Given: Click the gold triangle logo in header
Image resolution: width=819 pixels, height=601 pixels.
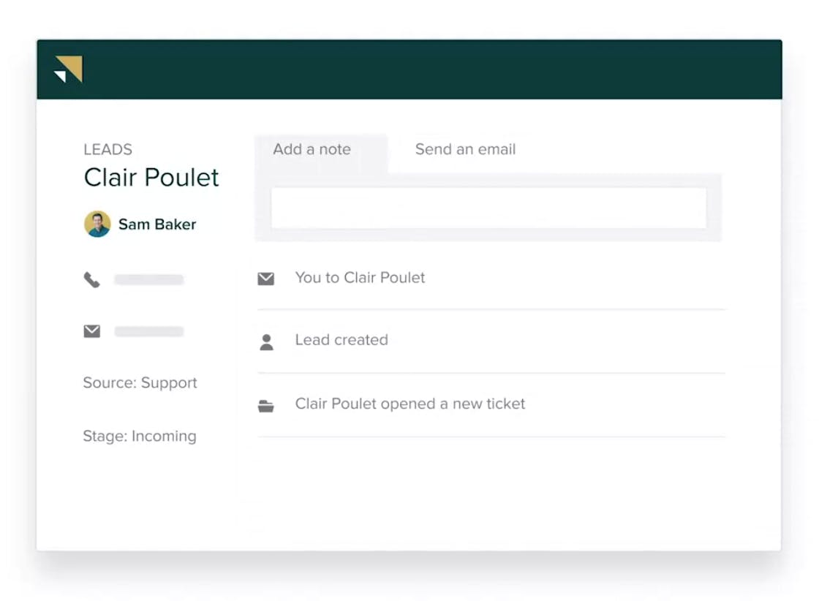Looking at the screenshot, I should pyautogui.click(x=69, y=69).
